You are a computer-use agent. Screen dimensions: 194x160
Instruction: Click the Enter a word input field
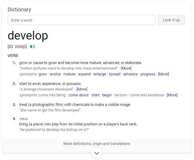pyautogui.click(x=81, y=20)
